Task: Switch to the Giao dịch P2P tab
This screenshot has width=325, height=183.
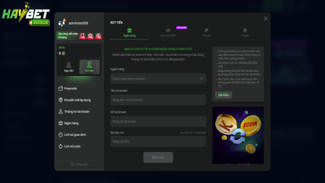Action: pyautogui.click(x=168, y=33)
